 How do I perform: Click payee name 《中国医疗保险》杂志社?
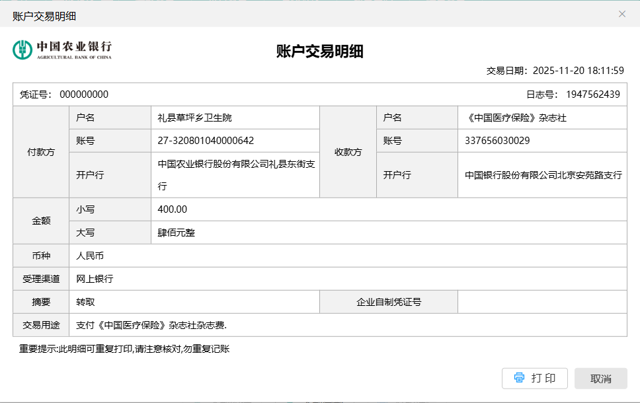516,118
